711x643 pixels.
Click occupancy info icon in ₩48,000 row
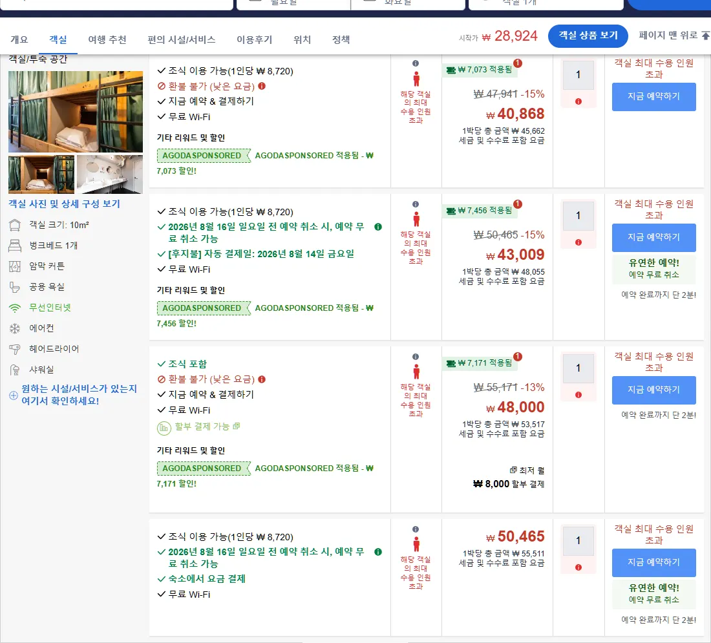416,357
